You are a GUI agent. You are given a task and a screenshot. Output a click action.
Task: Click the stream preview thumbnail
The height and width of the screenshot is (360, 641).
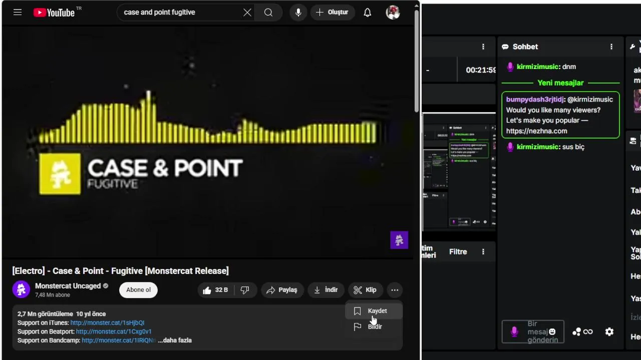(459, 172)
